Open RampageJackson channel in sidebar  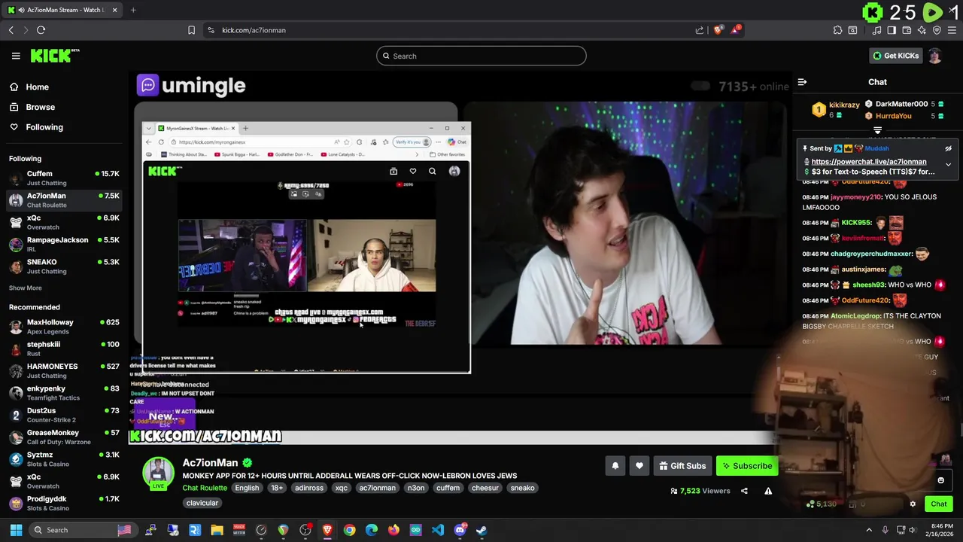coord(64,244)
